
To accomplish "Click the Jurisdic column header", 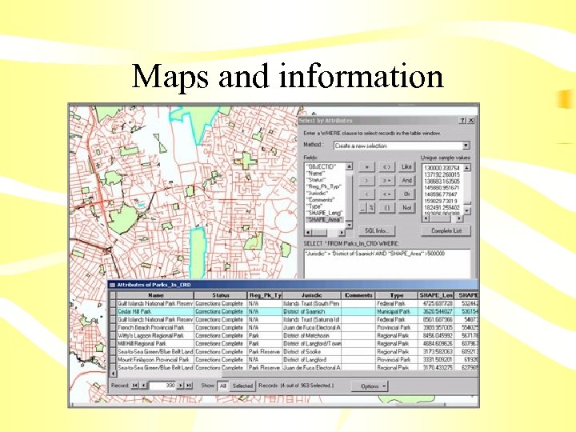I will (x=311, y=295).
